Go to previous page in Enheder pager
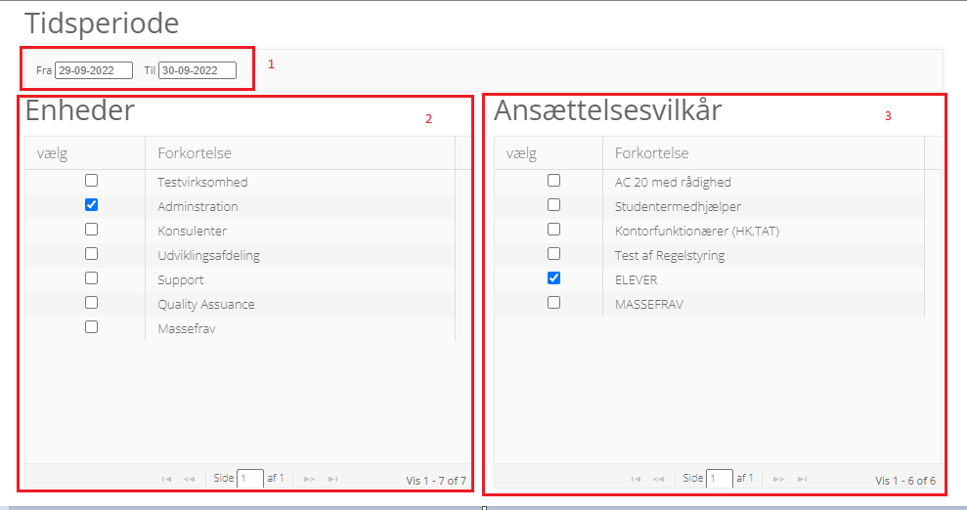967x510 pixels. point(189,479)
